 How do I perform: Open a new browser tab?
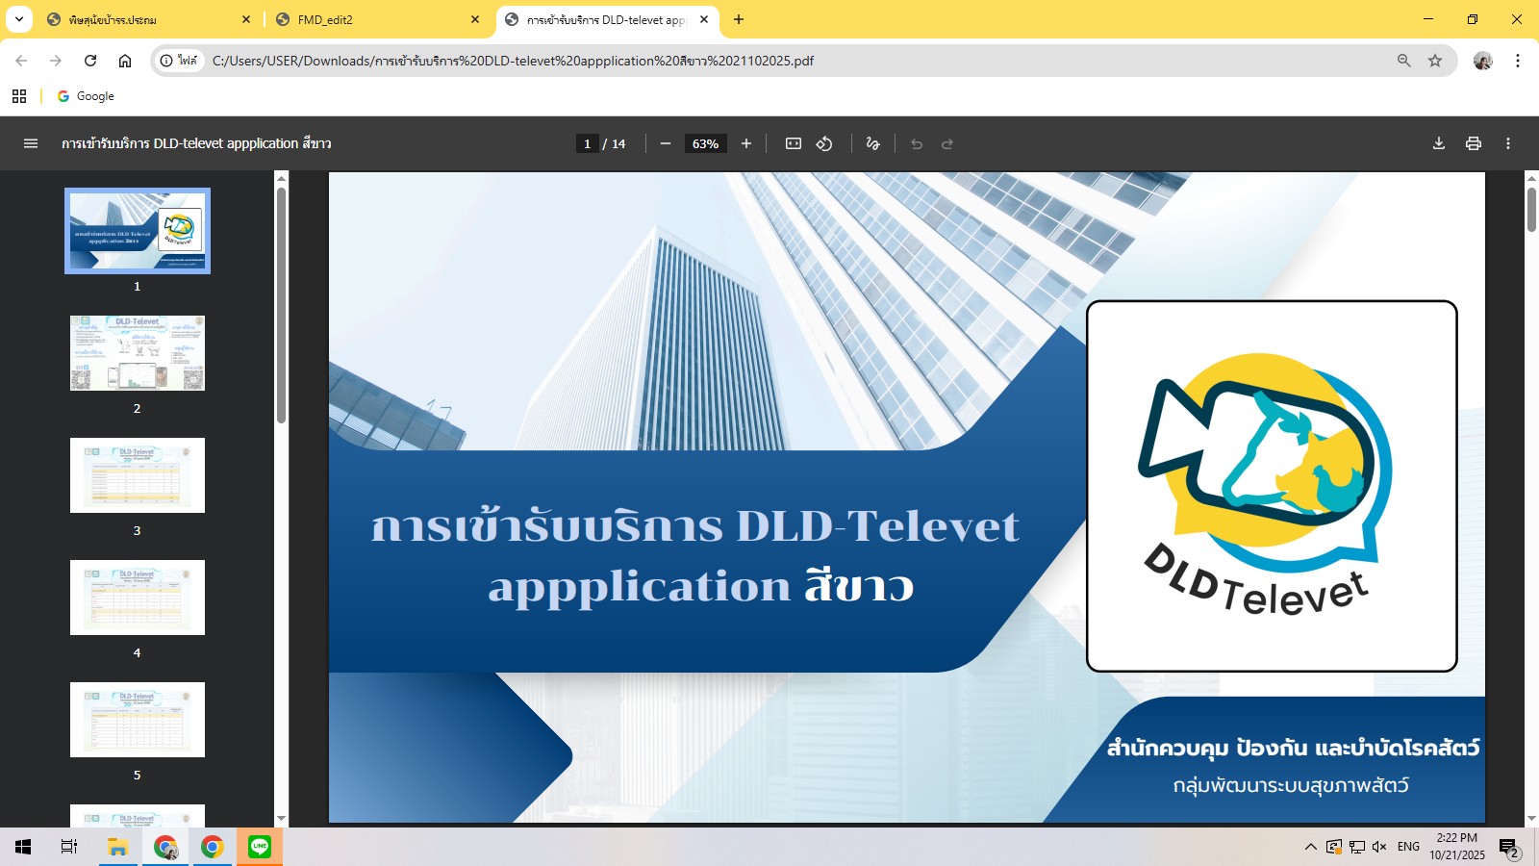pyautogui.click(x=739, y=19)
